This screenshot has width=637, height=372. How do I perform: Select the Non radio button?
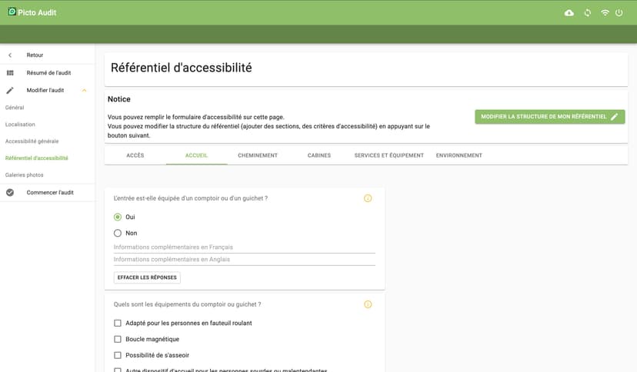(x=118, y=233)
